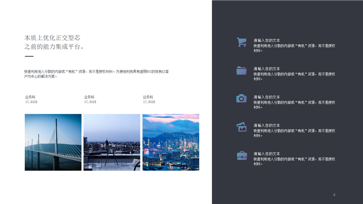Image resolution: width=363 pixels, height=204 pixels.
Task: Click the description text under the briefcase title
Action: 294,161
